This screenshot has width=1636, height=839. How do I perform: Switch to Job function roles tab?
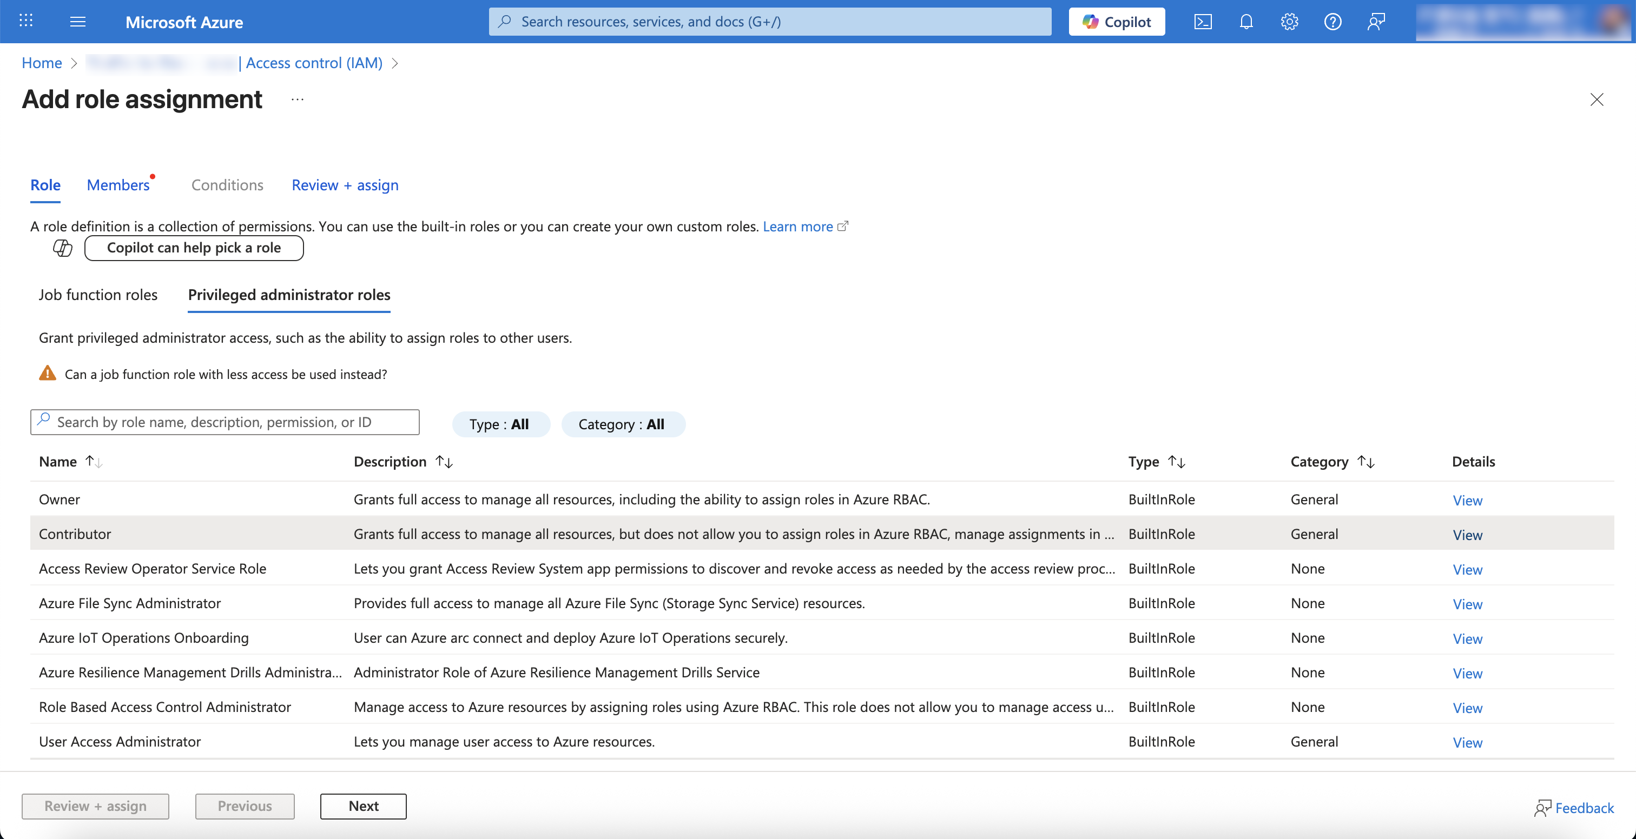[98, 295]
